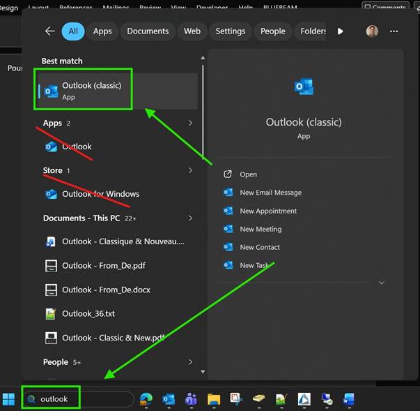420x411 pixels.
Task: Expand the People results category
Action: pos(190,362)
